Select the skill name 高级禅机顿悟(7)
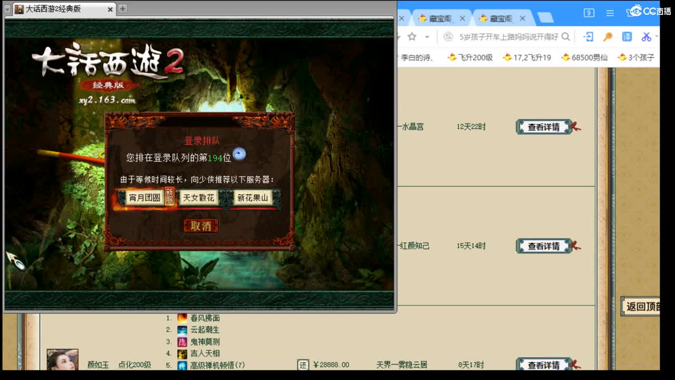675x380 pixels. [x=218, y=365]
